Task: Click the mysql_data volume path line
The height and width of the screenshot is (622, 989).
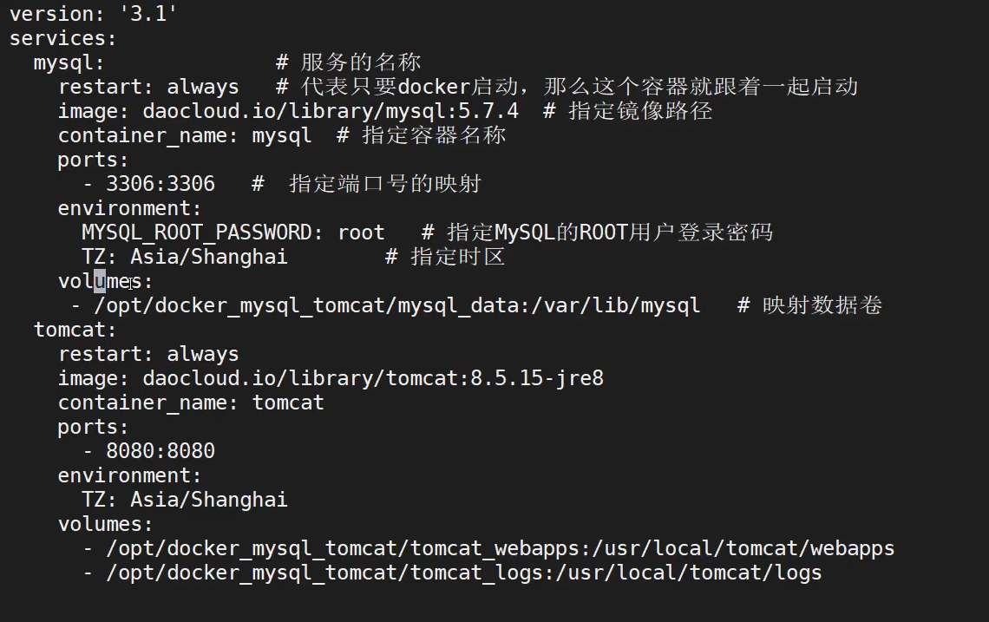Action: click(x=396, y=305)
